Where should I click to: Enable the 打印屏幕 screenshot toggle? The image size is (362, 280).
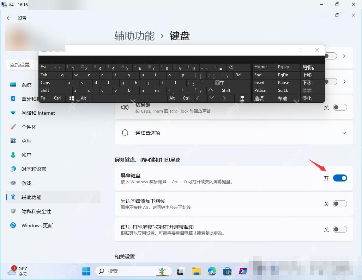pyautogui.click(x=340, y=229)
